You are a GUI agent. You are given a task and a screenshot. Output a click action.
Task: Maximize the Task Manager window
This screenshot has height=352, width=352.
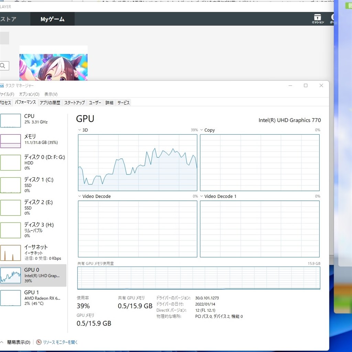[306, 85]
